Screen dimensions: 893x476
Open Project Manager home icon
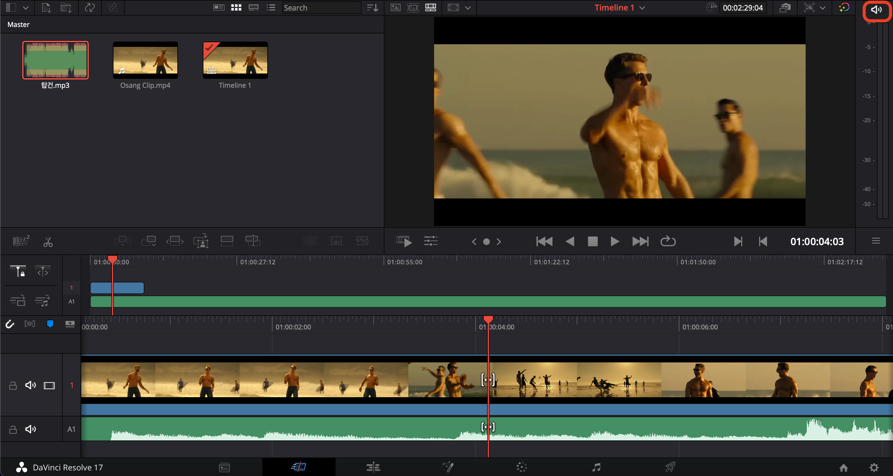[843, 467]
